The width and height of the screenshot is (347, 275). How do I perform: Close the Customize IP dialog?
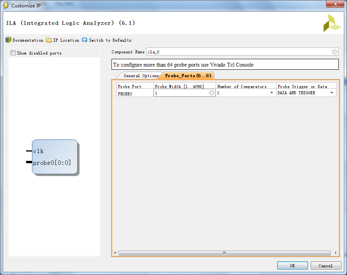pos(335,4)
